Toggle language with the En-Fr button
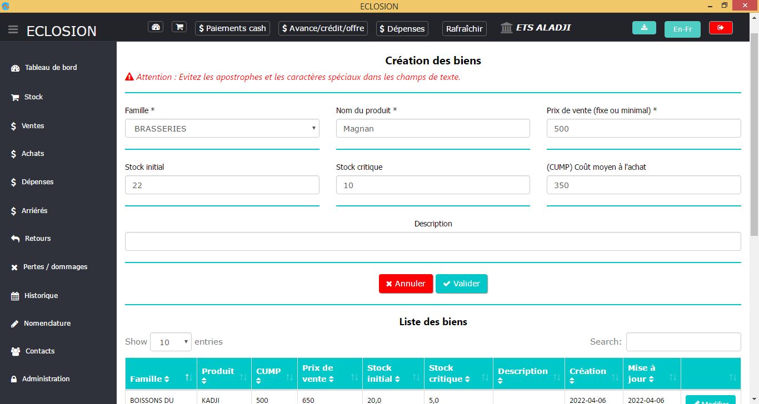This screenshot has height=404, width=759. pyautogui.click(x=682, y=29)
